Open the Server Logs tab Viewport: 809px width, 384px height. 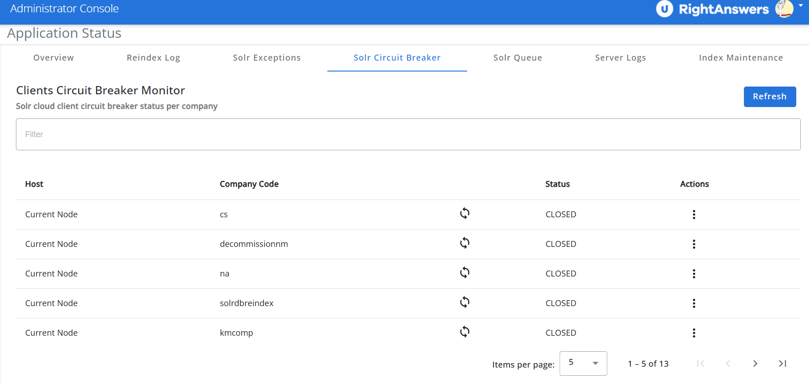pos(620,58)
